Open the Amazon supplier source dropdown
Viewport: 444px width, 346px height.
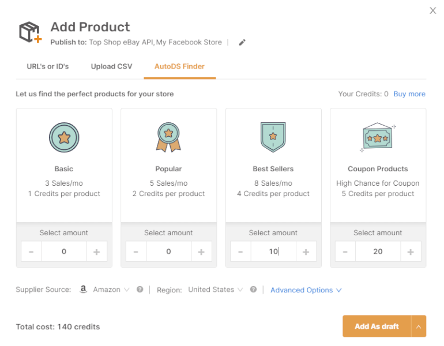point(111,290)
